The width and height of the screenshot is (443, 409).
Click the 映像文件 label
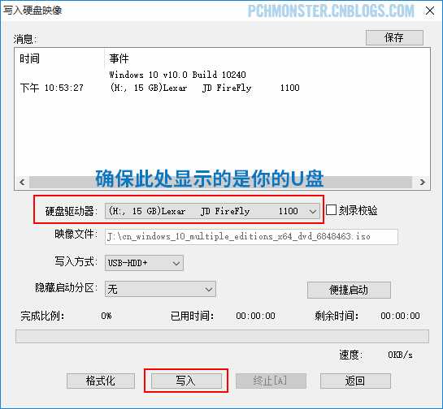tap(76, 234)
